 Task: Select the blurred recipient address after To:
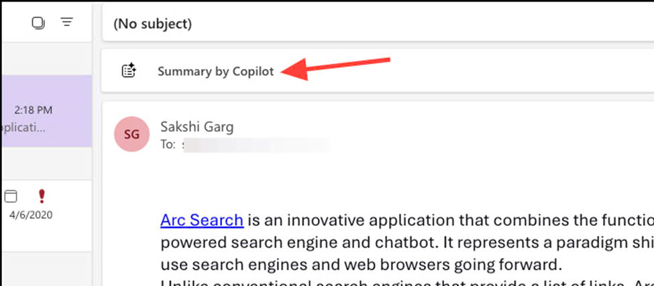click(x=256, y=146)
